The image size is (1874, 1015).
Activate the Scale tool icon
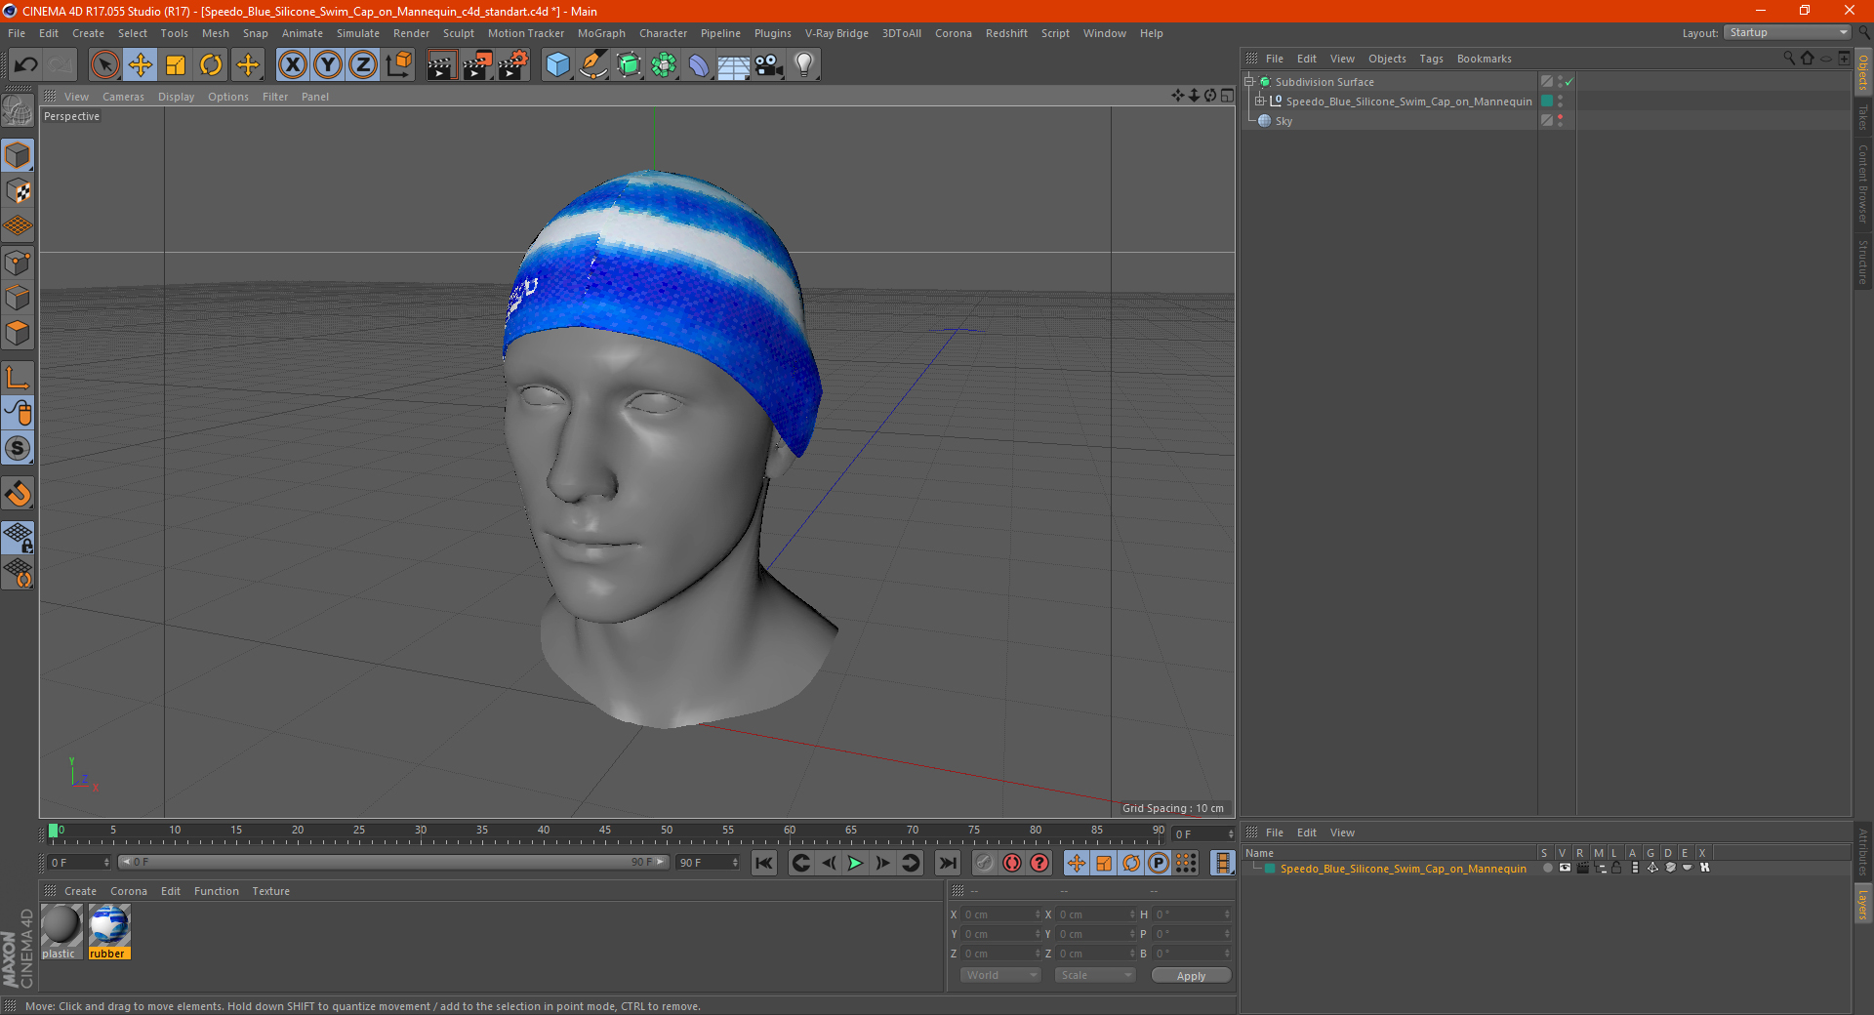point(176,65)
